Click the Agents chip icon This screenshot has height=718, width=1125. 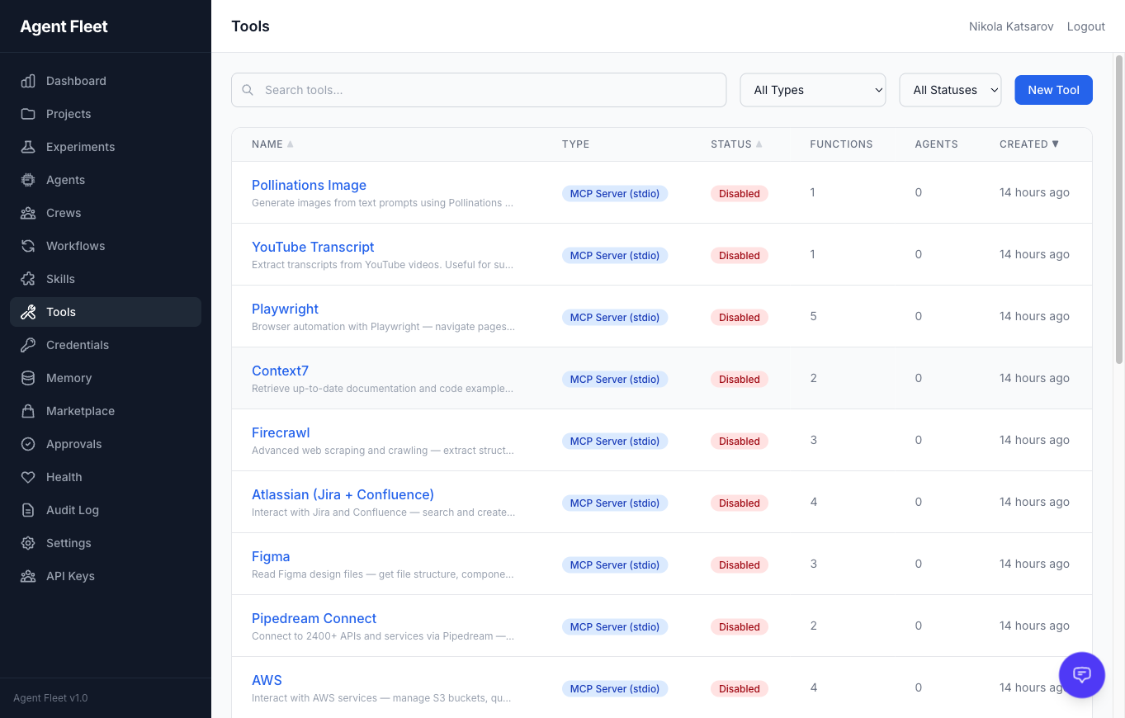(28, 180)
